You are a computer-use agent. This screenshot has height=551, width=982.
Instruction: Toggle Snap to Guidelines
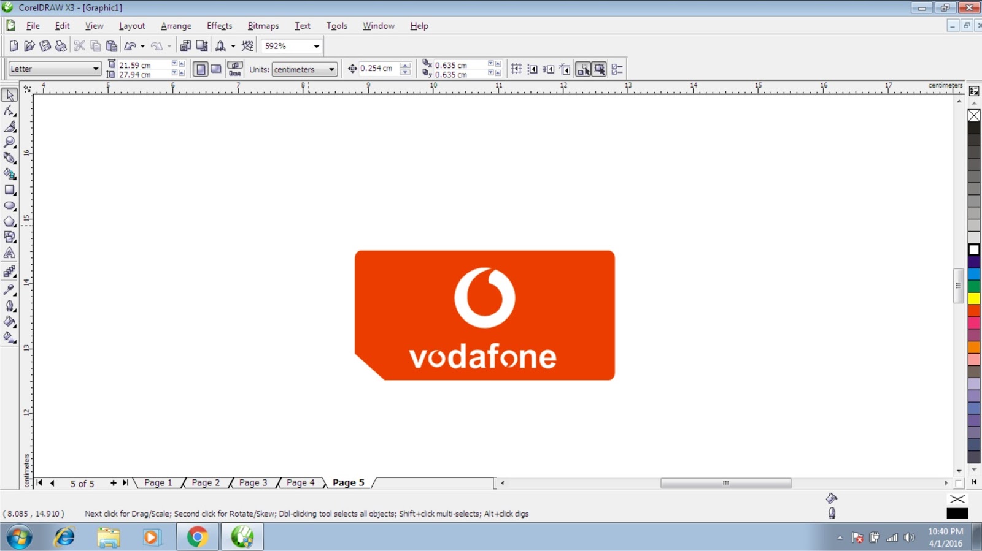click(x=533, y=69)
